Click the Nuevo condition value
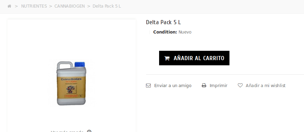 coord(185,32)
